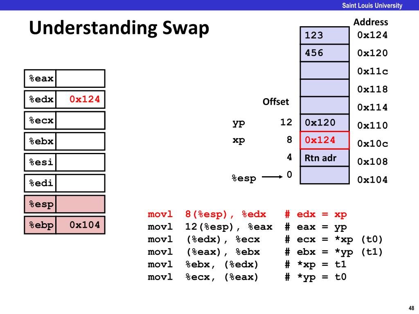Click the address label 0x114

click(372, 108)
